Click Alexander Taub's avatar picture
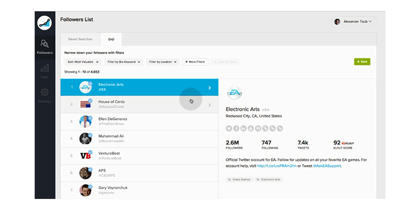Viewport: 420px width, 210px height. tap(337, 22)
